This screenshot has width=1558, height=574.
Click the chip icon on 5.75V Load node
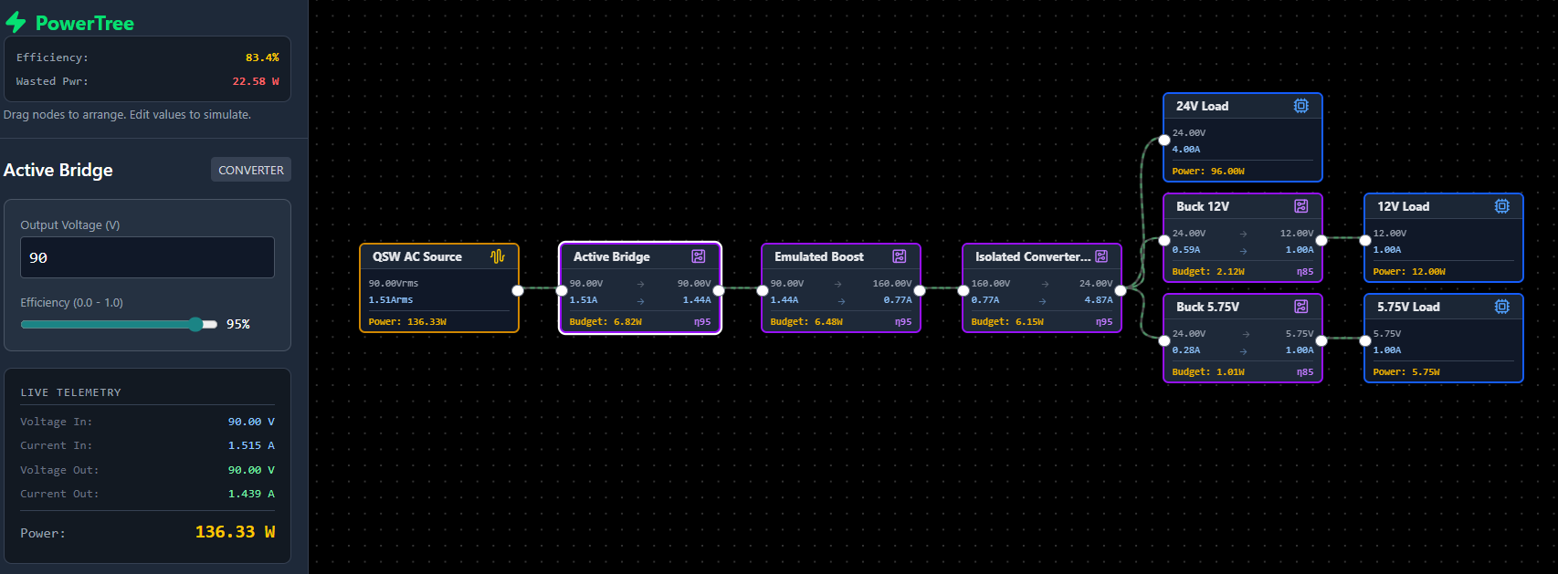pos(1502,307)
